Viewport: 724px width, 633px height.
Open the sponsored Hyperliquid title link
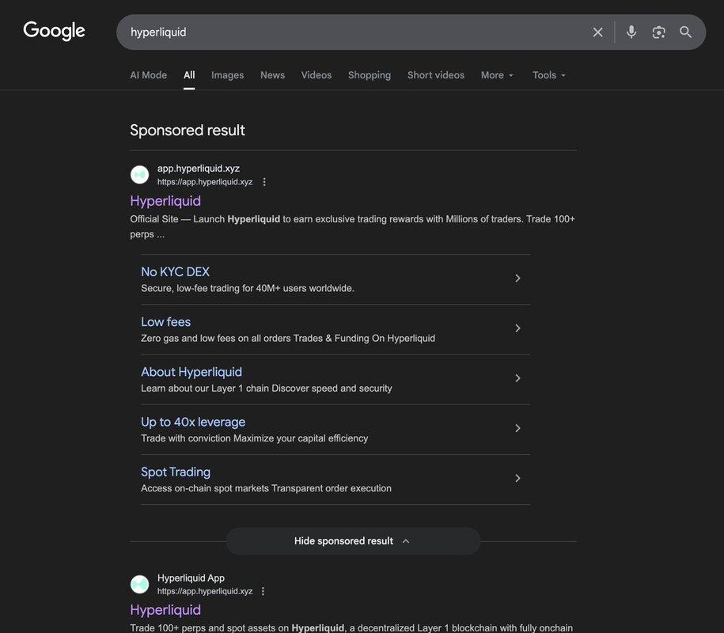point(165,201)
